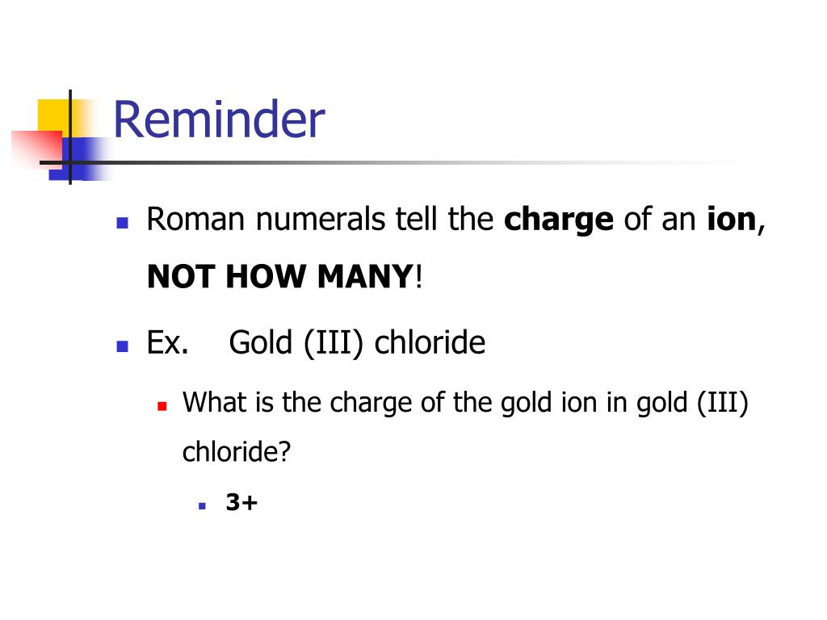
Task: Click the Gold (III) chloride example text
Action: (x=357, y=343)
